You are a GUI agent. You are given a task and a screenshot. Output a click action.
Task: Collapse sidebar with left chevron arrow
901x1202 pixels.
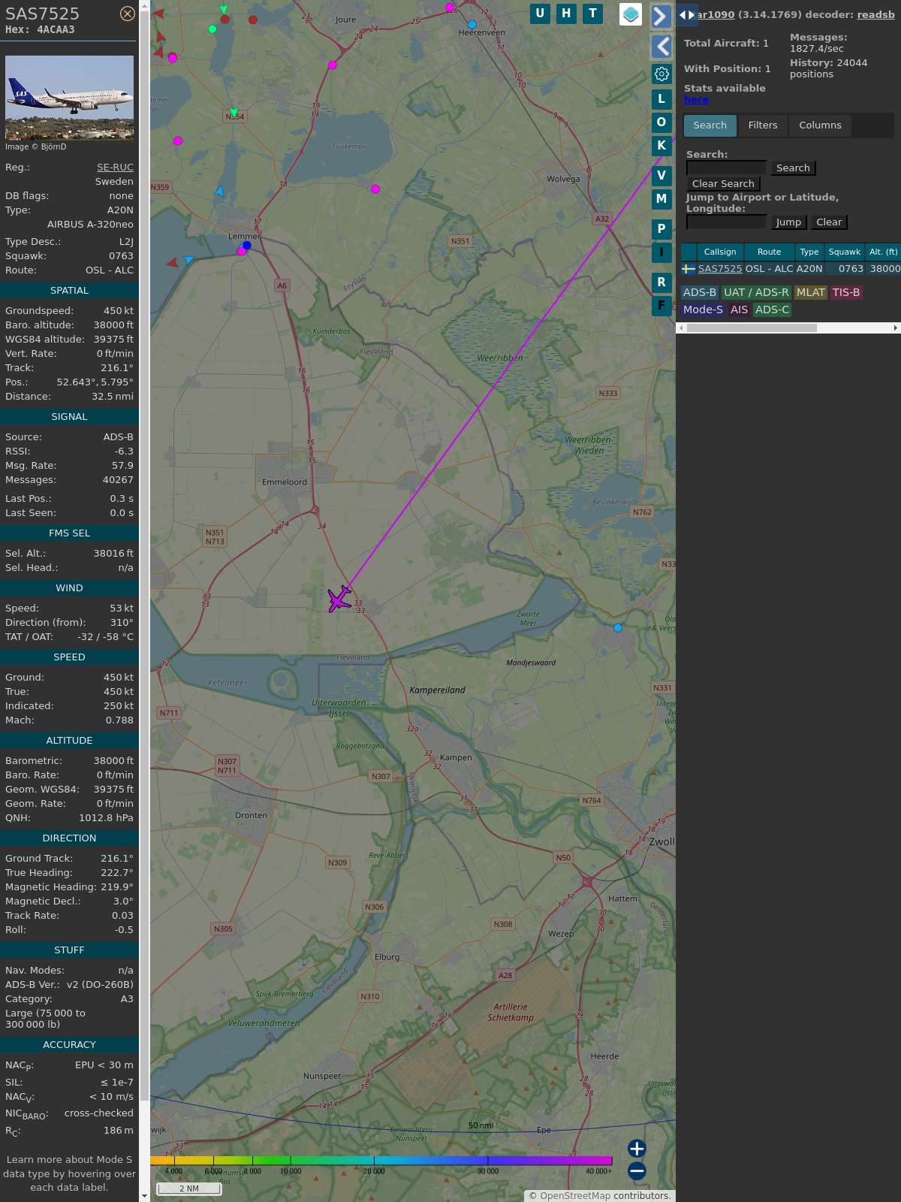661,47
